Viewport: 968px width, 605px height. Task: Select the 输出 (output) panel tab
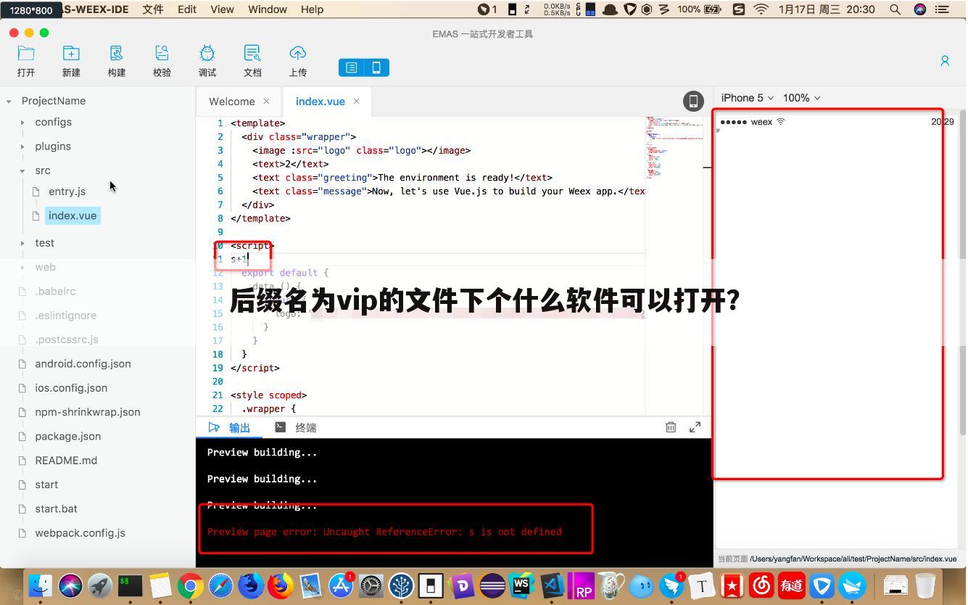230,427
